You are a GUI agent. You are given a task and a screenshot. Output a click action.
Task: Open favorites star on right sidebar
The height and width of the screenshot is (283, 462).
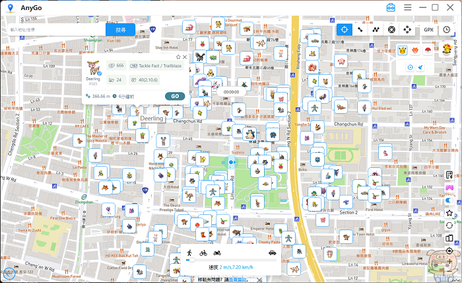pos(449,213)
